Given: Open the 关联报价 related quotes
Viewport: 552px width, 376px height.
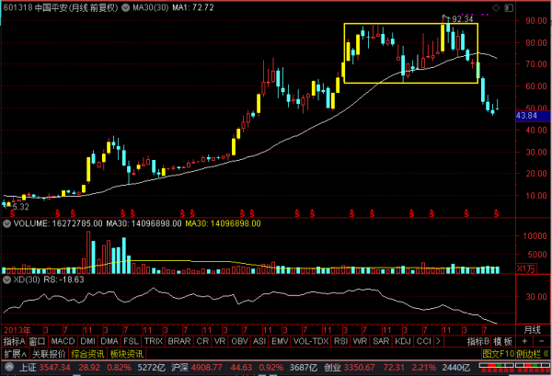Looking at the screenshot, I should tap(48, 353).
